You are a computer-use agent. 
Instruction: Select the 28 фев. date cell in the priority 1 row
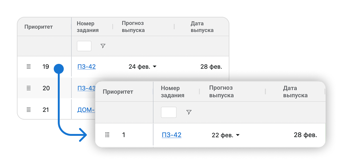coord(305,135)
